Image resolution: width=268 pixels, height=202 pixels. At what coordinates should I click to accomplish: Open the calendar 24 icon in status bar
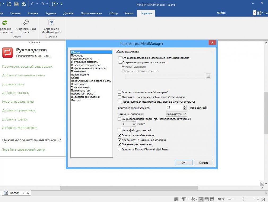[x=212, y=199]
